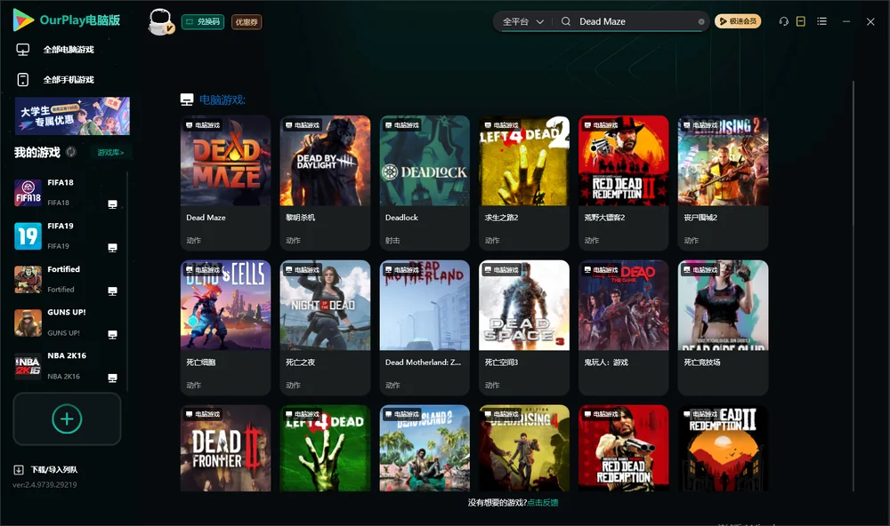This screenshot has height=526, width=890.
Task: Click the 我的游戏 heading
Action: click(36, 153)
